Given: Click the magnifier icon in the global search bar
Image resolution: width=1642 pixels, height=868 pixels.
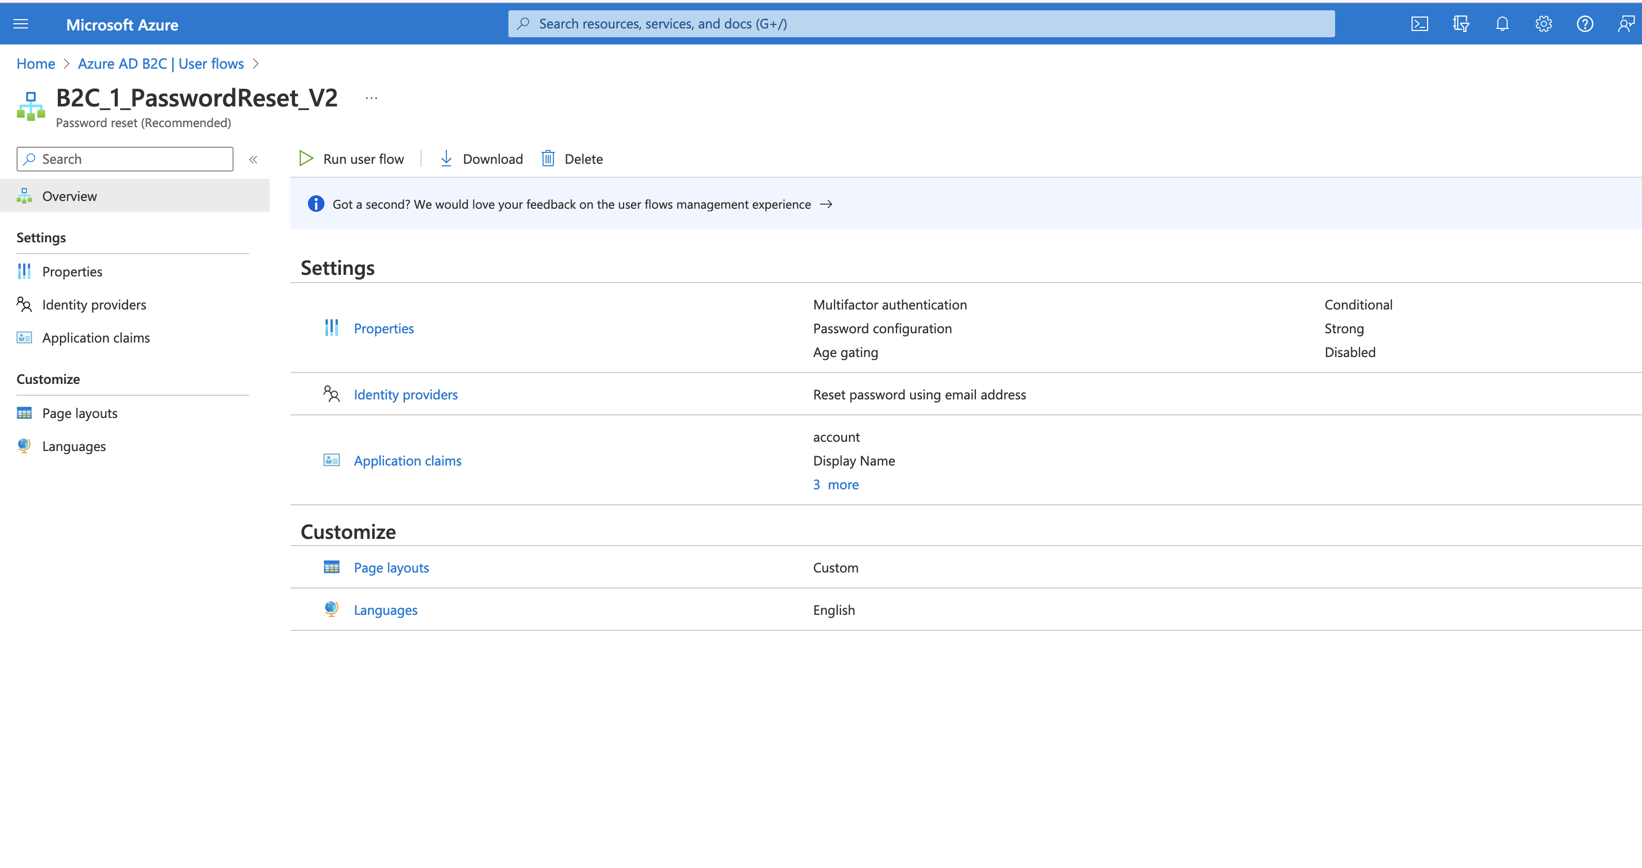Looking at the screenshot, I should pyautogui.click(x=523, y=24).
